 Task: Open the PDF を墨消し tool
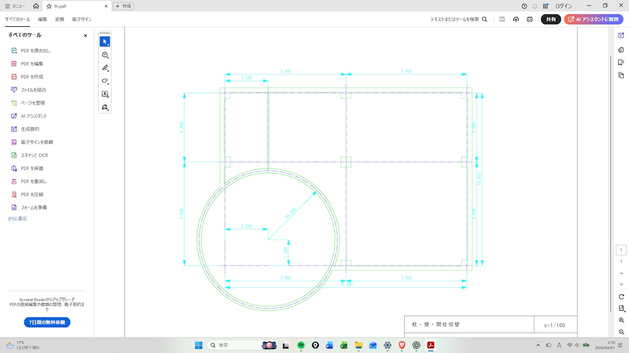click(29, 181)
